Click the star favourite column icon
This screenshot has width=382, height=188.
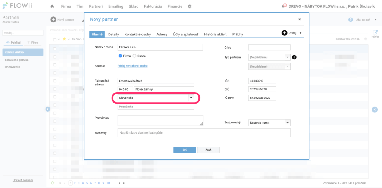pos(64,39)
